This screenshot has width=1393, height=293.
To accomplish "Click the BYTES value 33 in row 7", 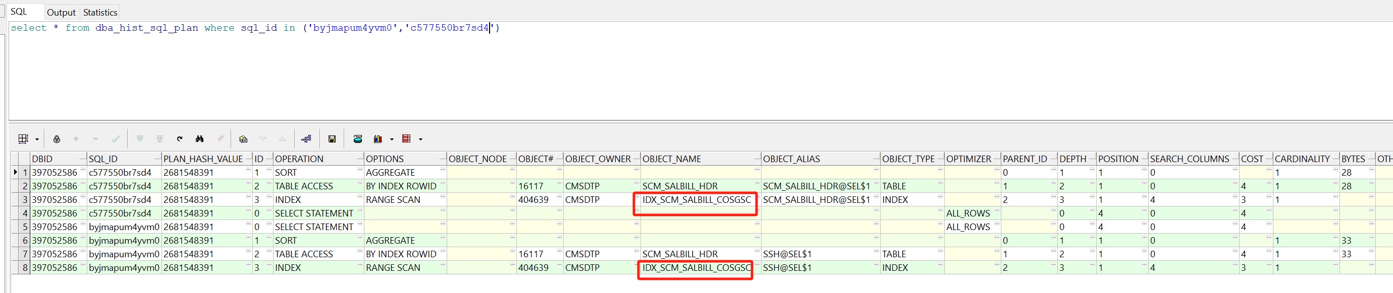I will tap(1357, 254).
